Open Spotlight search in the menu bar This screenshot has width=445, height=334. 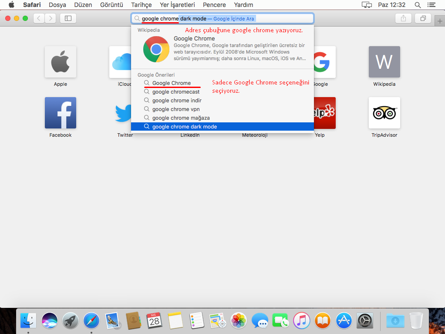point(418,5)
